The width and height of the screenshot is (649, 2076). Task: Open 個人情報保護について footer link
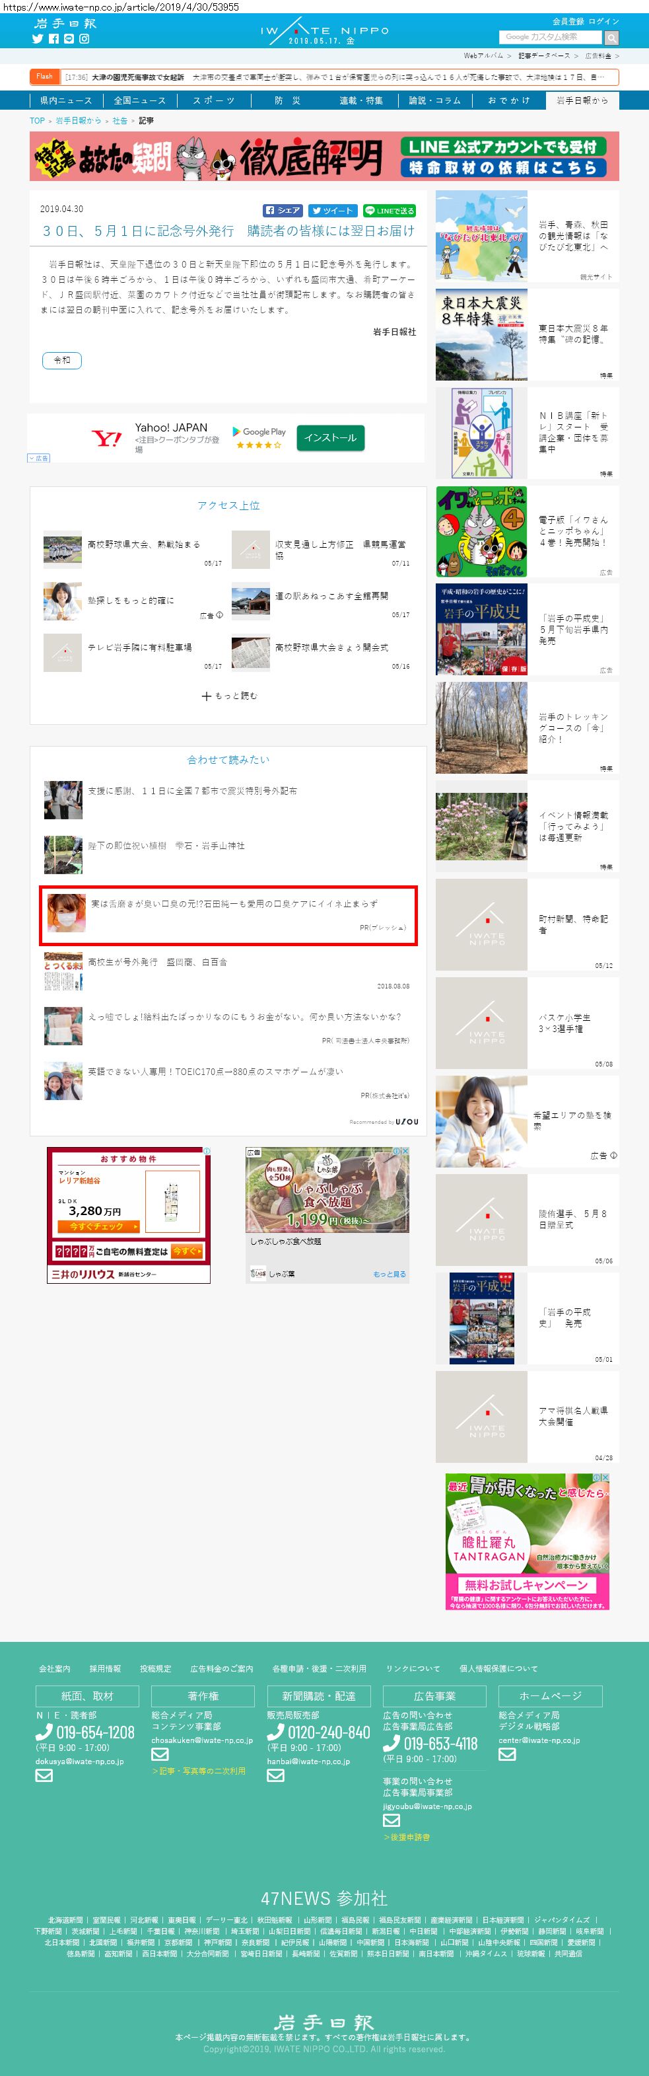(x=498, y=1669)
